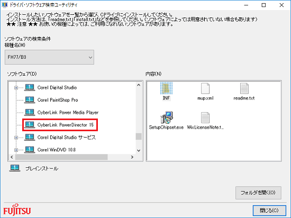Select Corel PaintShop Pro entry

tap(58, 100)
